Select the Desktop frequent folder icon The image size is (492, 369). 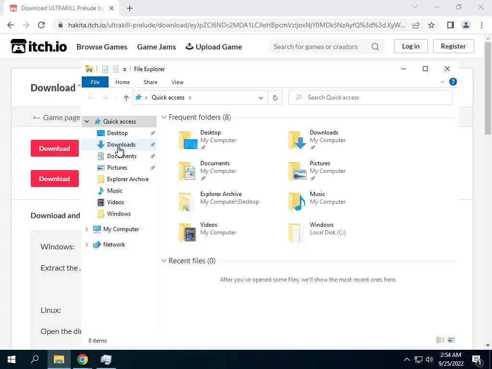(x=188, y=140)
